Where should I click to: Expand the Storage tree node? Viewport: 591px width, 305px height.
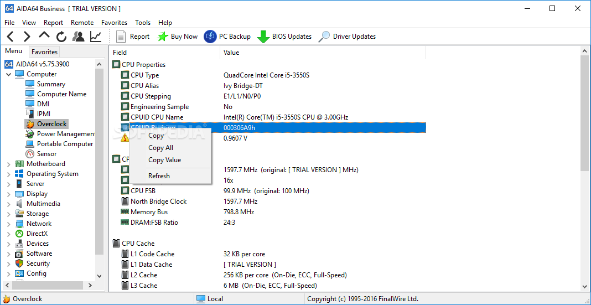(9, 214)
